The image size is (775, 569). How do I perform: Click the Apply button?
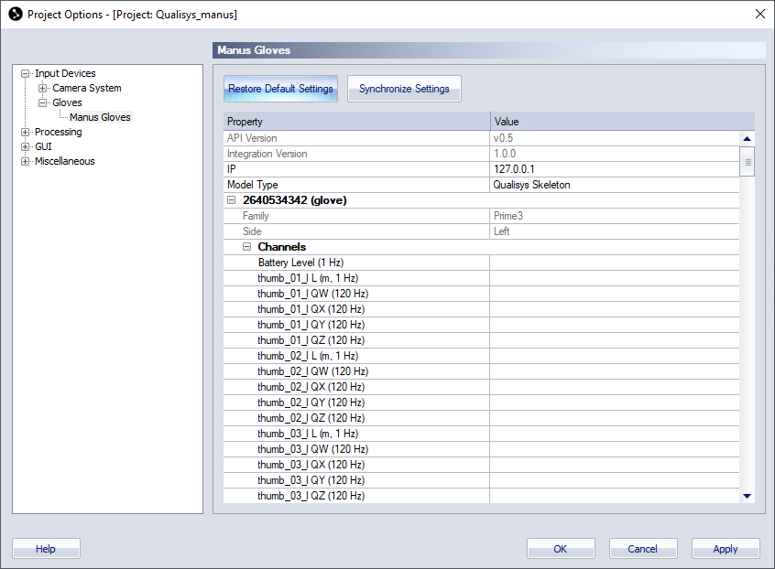click(x=725, y=549)
